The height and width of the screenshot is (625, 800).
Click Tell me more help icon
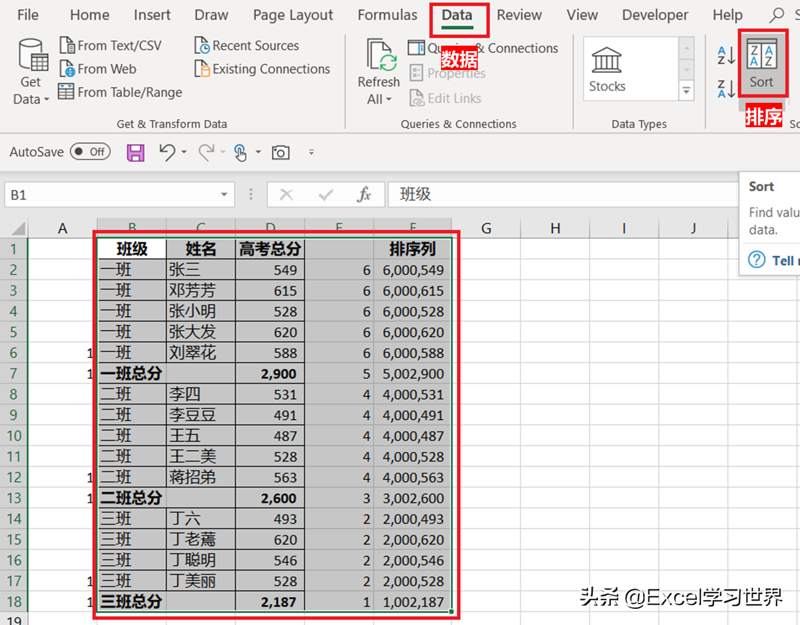pyautogui.click(x=757, y=259)
